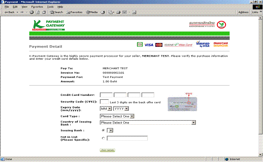Select the Issuing Bank radio button
Image resolution: width=263 pixels, height=162 pixels.
click(103, 130)
